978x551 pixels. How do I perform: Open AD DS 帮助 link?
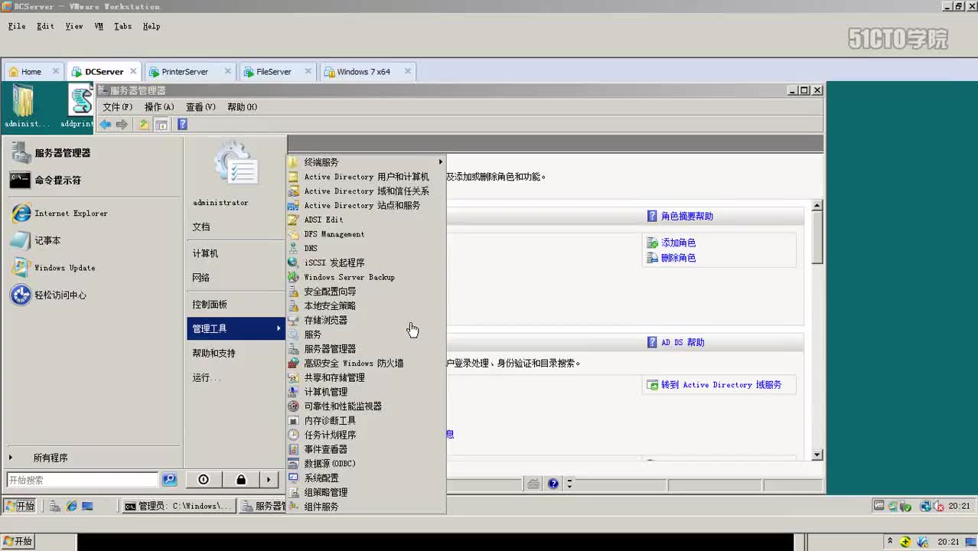coord(683,343)
